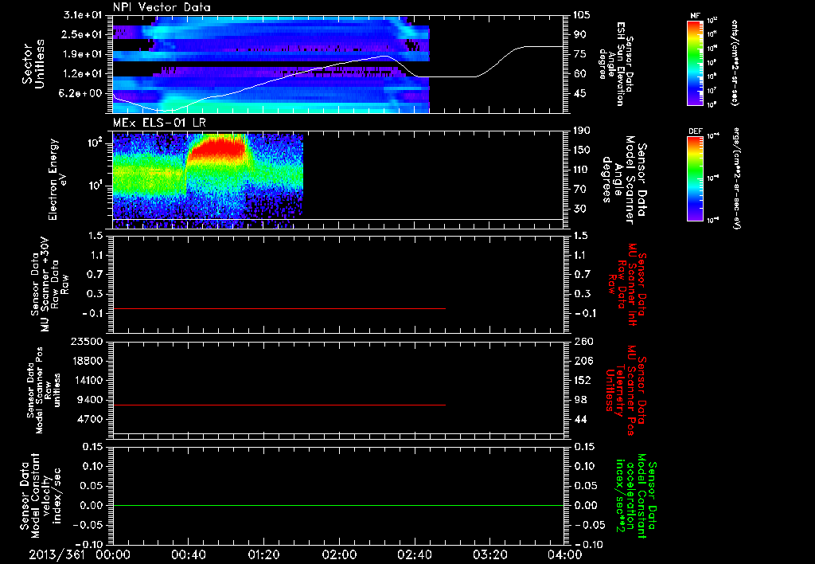The image size is (815, 564).
Task: Click the '110' scanner angle tick
Action: 580,170
